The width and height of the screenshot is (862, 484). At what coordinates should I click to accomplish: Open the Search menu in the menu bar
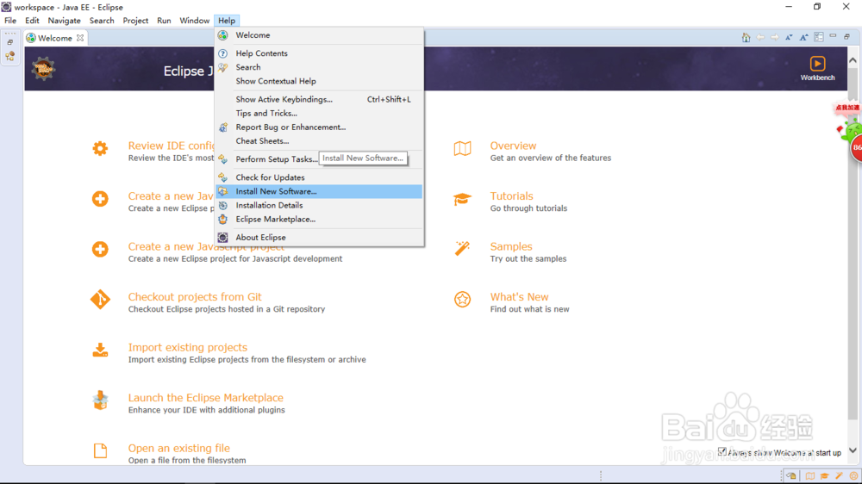[102, 21]
